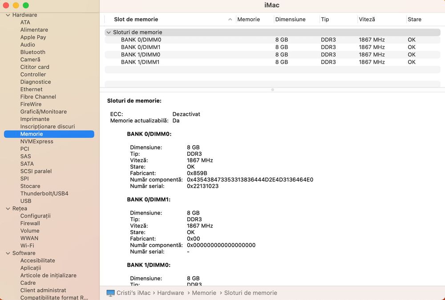Click the Dezactivat ECC value
This screenshot has width=445, height=300.
tap(186, 114)
